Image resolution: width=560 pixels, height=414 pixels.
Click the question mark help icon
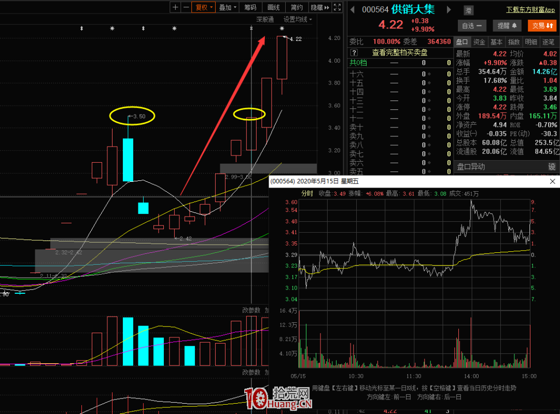point(354,53)
